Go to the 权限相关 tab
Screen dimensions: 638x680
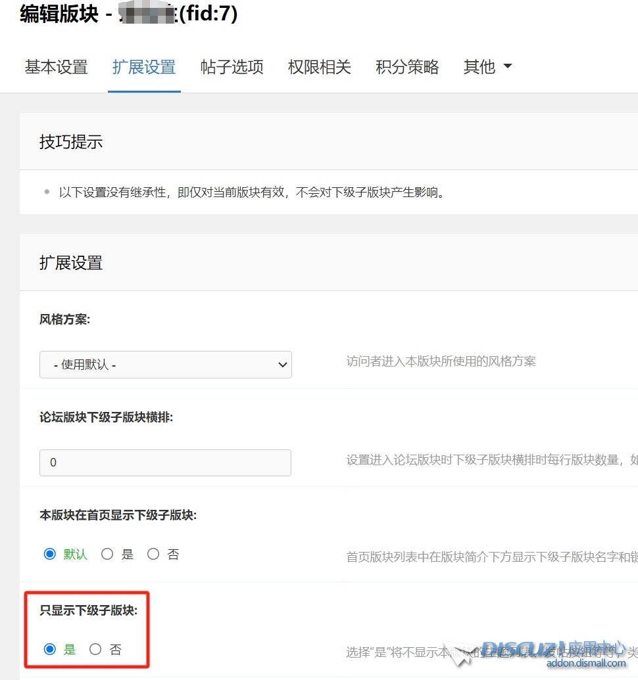(319, 67)
